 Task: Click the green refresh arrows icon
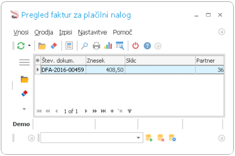pos(21,45)
